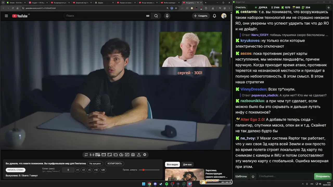This screenshot has height=187, width=333.
Task: Focus the split minutes input field
Action: pos(68,170)
